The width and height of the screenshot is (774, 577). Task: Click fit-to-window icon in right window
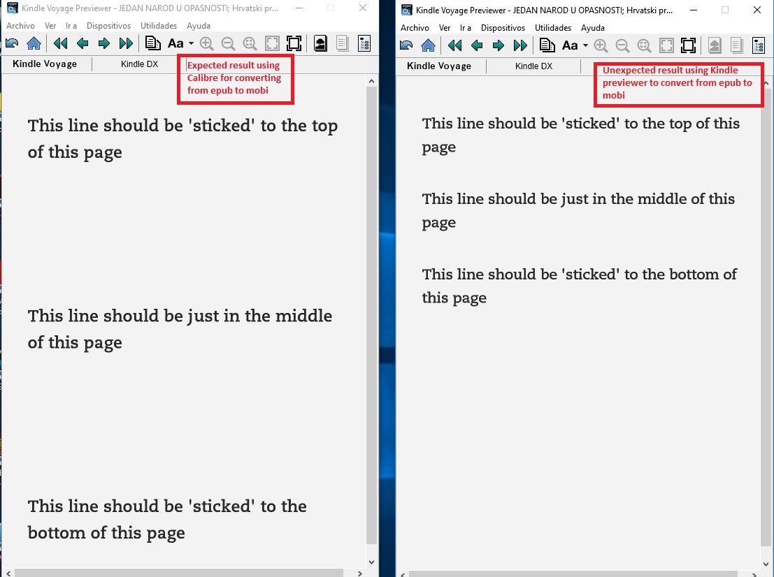[x=666, y=46]
